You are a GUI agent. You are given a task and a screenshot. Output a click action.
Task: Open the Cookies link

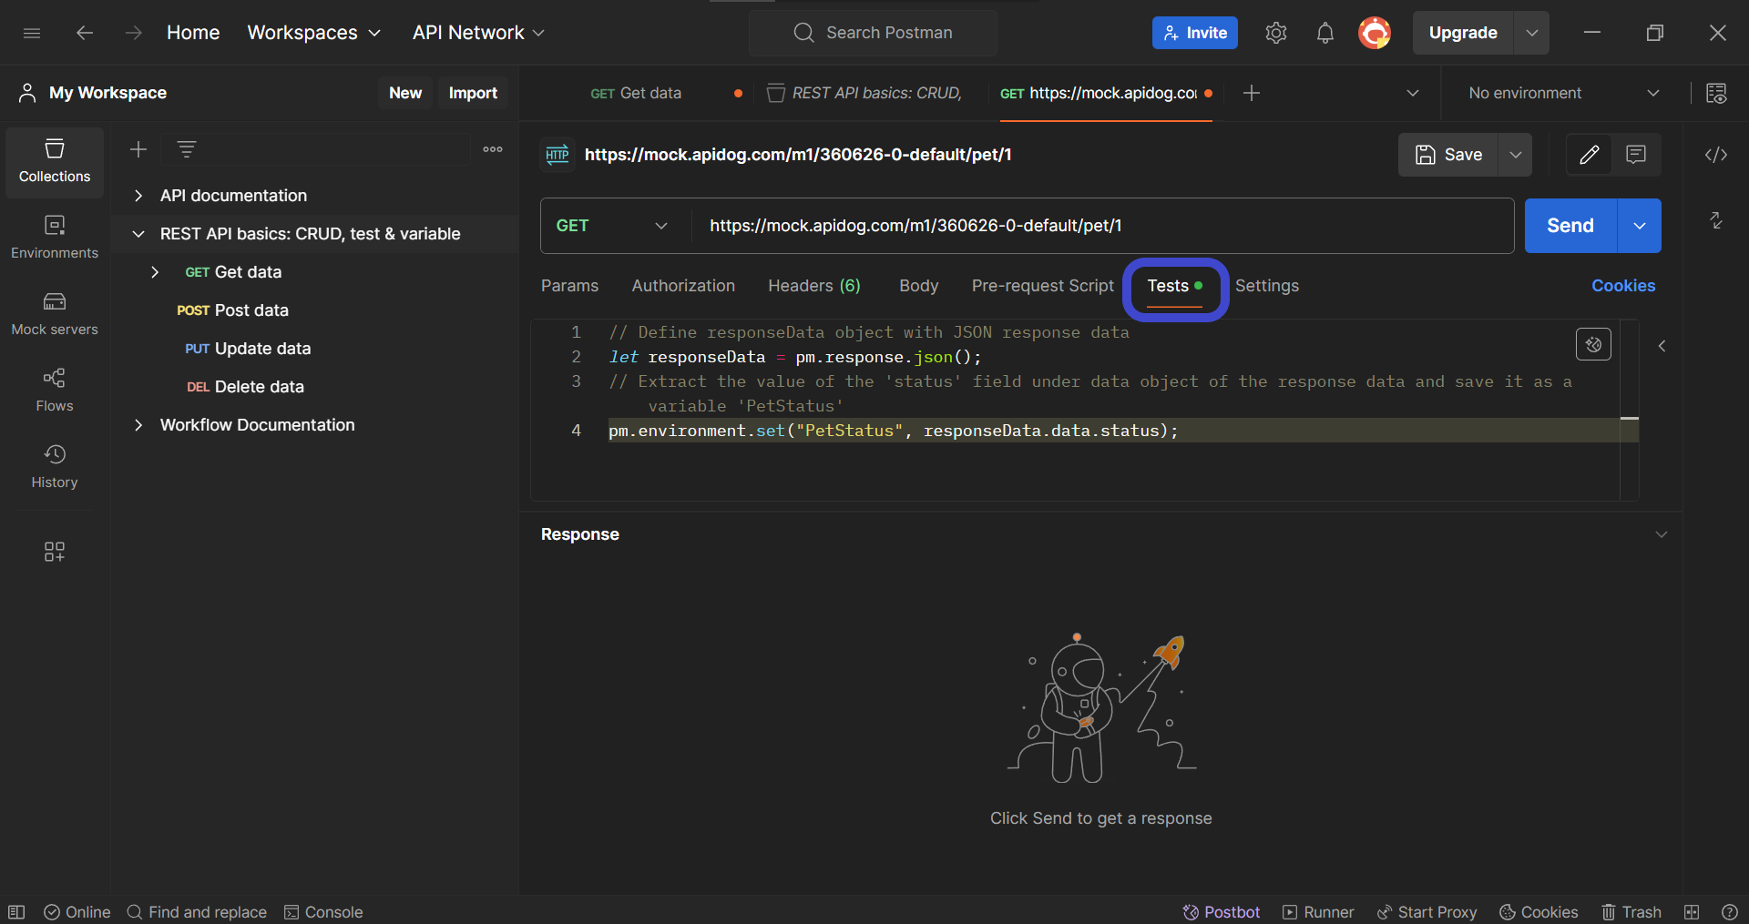pos(1623,286)
